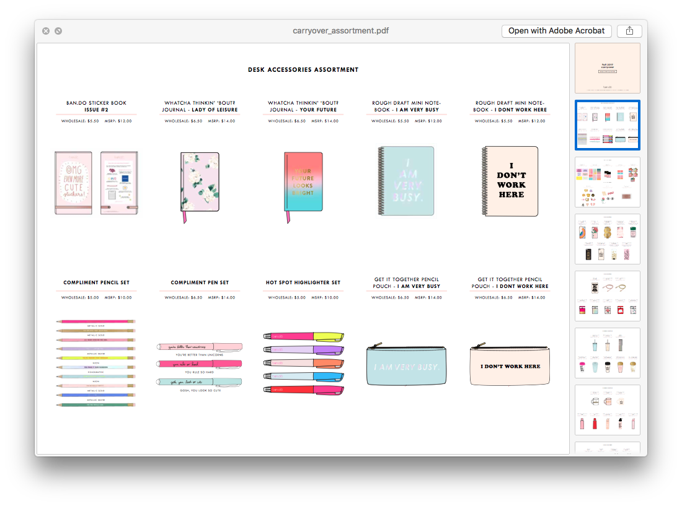Viewport: 682px width, 506px height.
Task: Click the sticker book OMG cover image
Action: pos(73,183)
